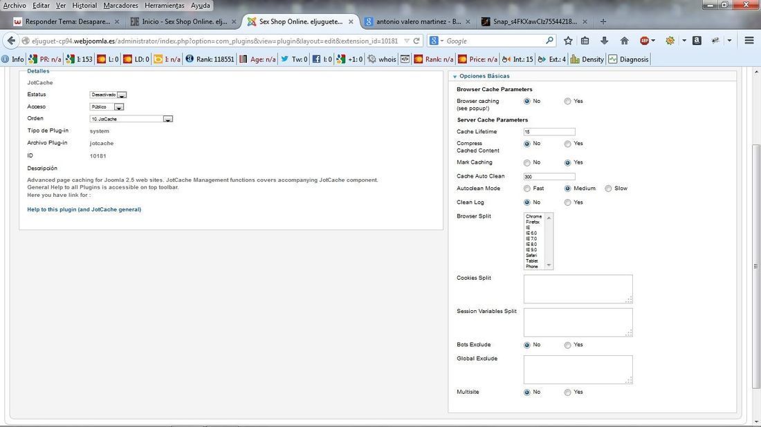The image size is (761, 427).
Task: Bookmark this page with the star icon
Action: [x=568, y=41]
